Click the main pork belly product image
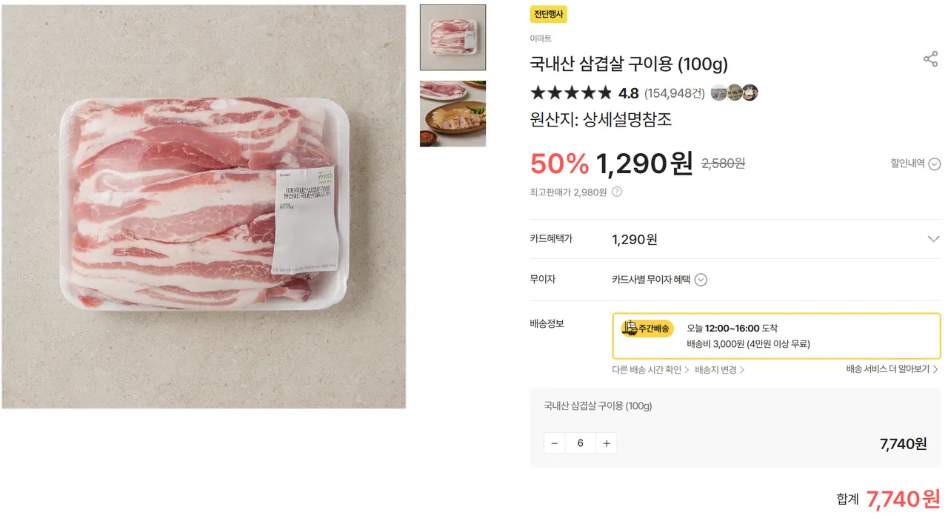The width and height of the screenshot is (948, 518). (204, 207)
